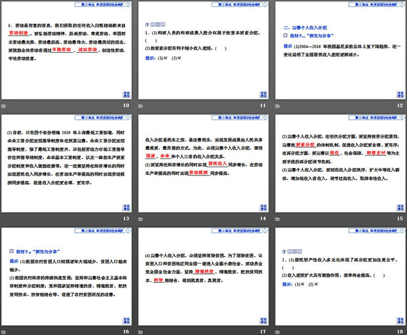Click the unit header banner on slide 12

377,5
